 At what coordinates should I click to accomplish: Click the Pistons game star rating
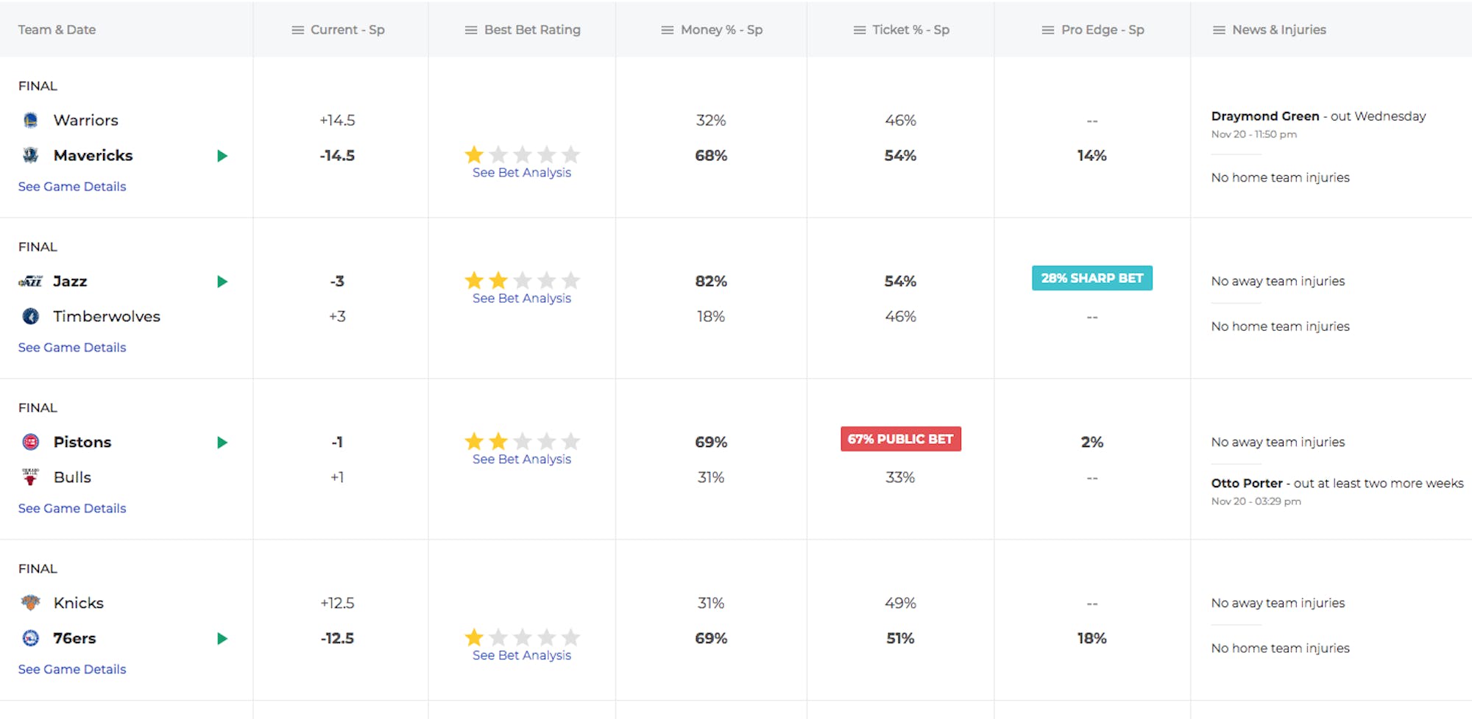(522, 441)
